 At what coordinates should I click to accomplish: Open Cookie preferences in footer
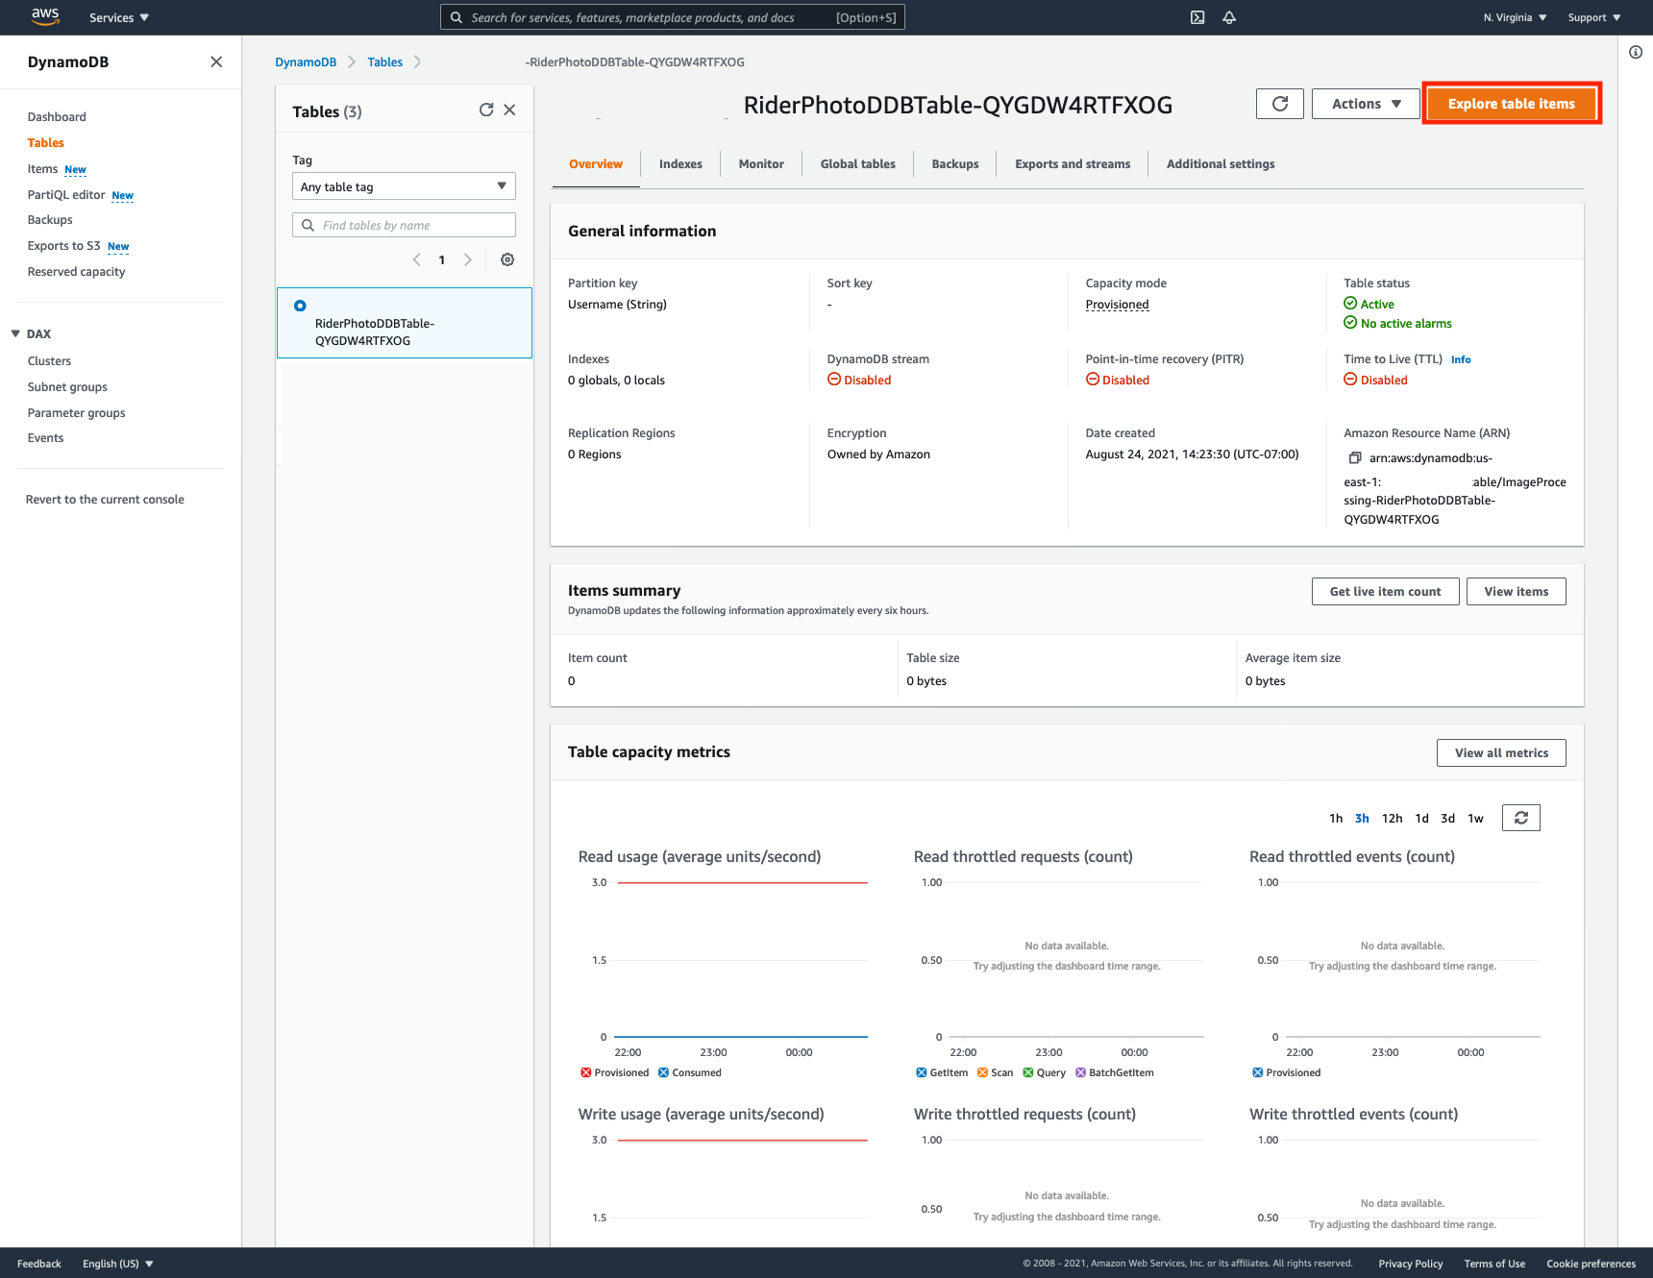(x=1591, y=1264)
